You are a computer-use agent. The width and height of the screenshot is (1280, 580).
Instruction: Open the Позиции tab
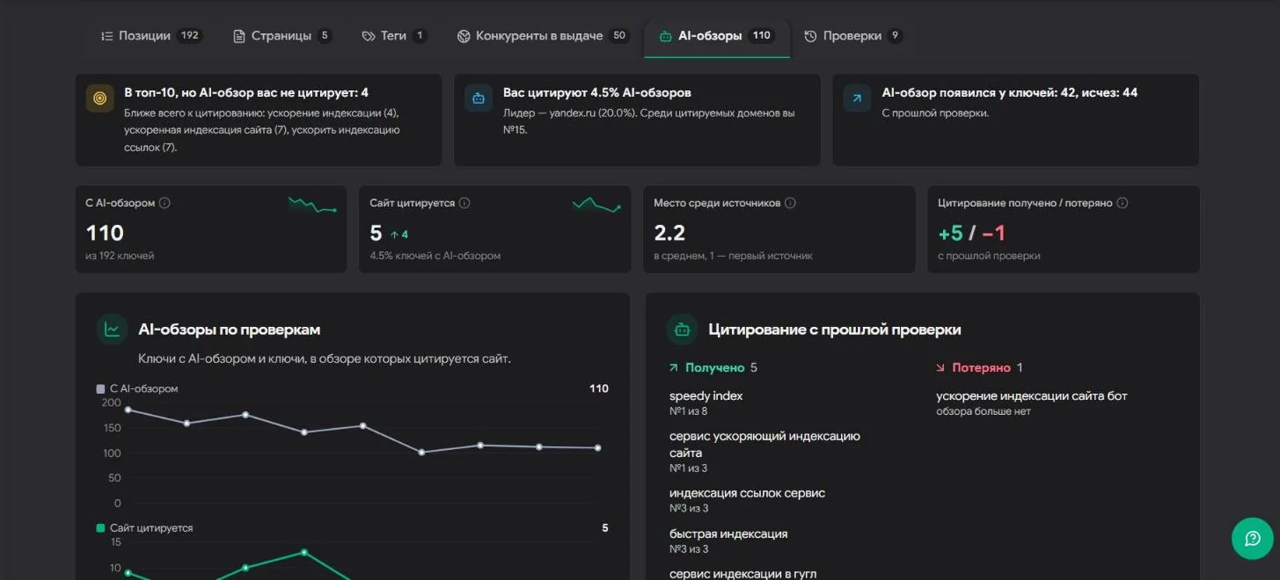coord(151,36)
